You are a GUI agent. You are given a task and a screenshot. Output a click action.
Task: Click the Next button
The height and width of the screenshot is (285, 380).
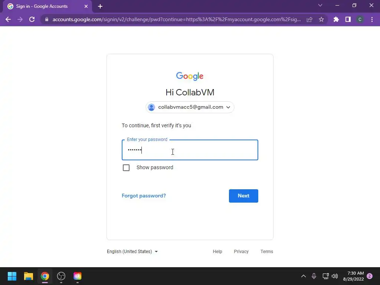pyautogui.click(x=243, y=196)
